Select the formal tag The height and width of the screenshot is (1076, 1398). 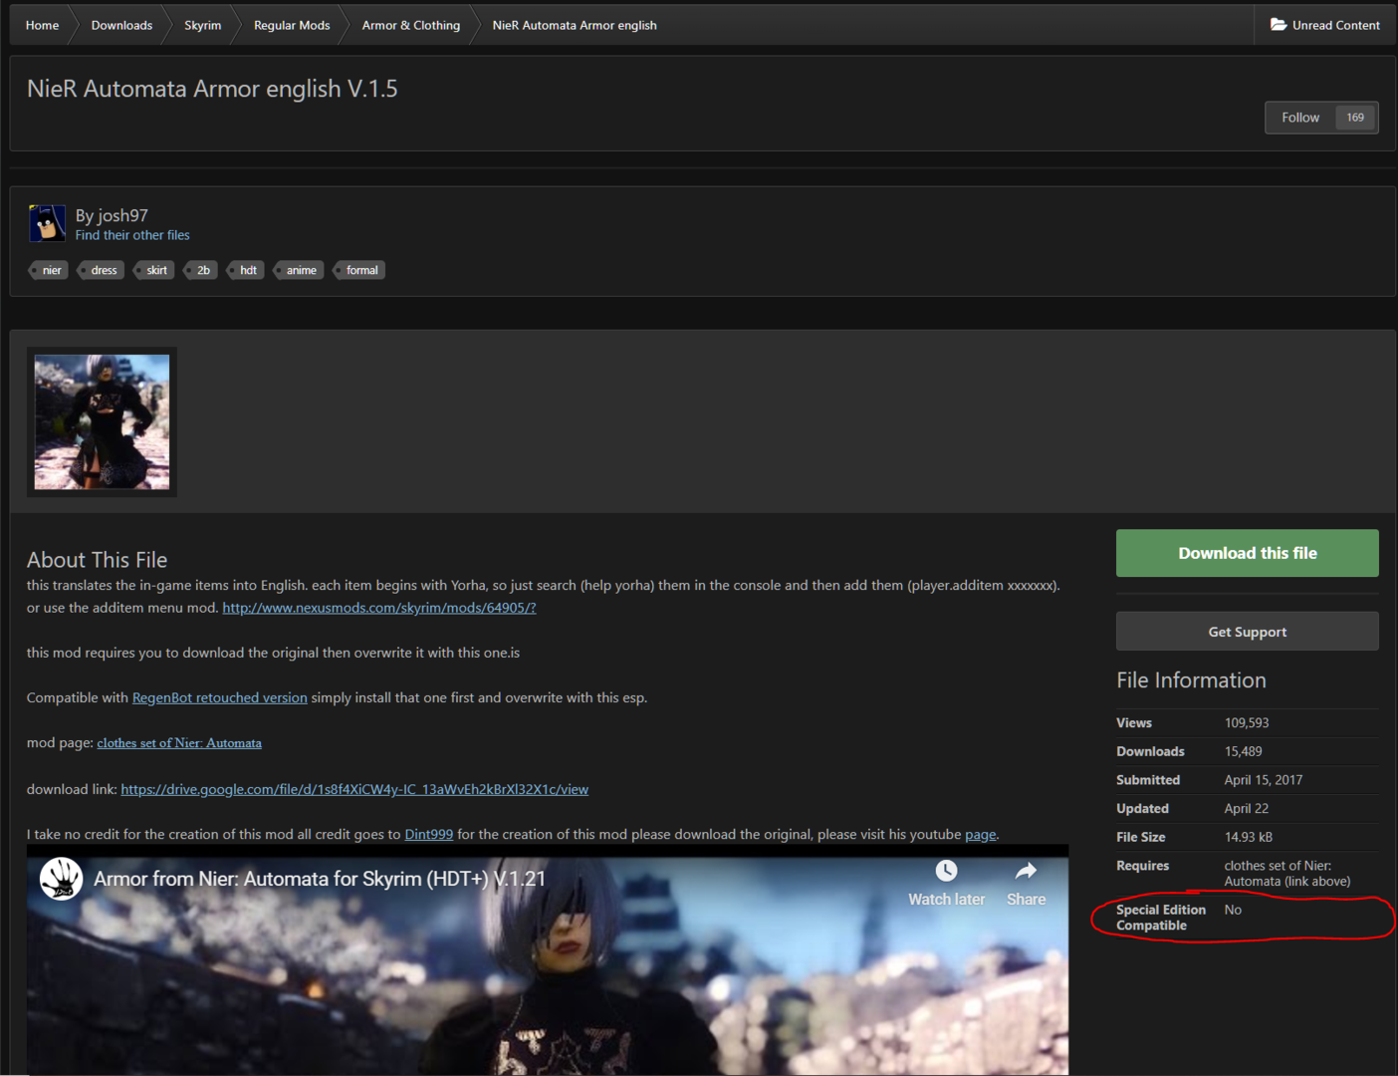[x=359, y=270]
